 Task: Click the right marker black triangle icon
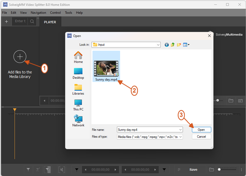point(164,170)
